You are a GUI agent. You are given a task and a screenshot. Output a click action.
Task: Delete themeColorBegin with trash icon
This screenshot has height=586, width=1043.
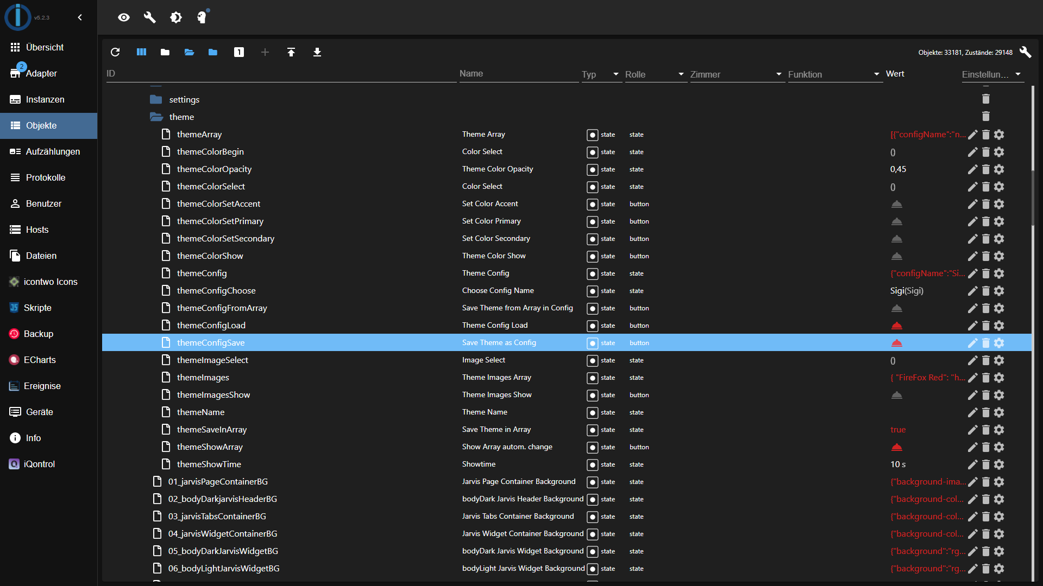(x=986, y=152)
